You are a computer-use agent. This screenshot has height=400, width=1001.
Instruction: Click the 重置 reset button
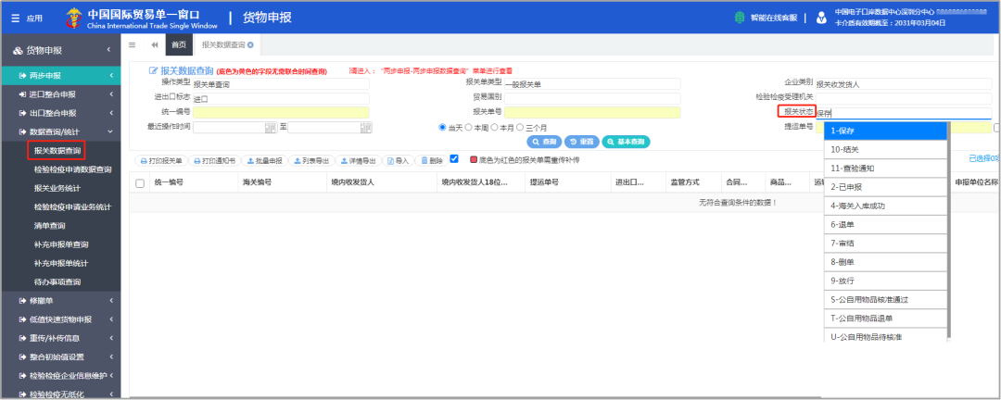[x=581, y=142]
